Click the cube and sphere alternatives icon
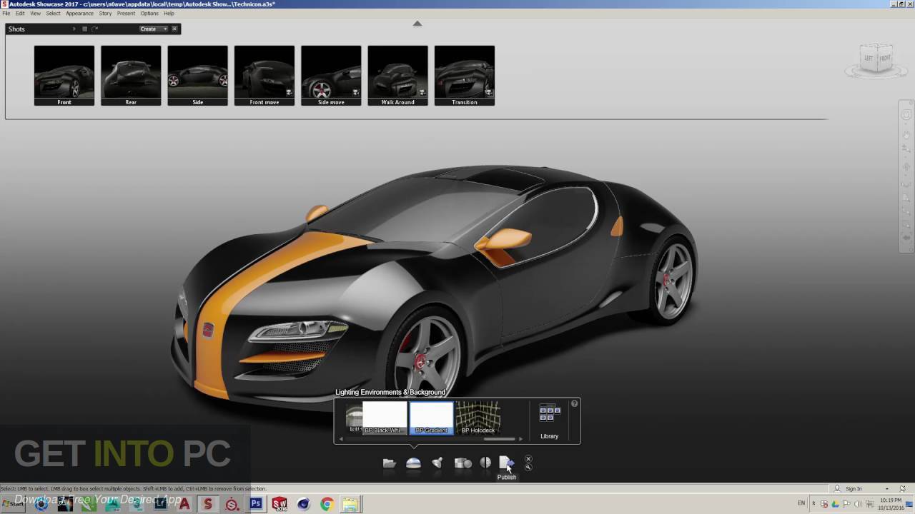This screenshot has height=514, width=915. (x=463, y=463)
